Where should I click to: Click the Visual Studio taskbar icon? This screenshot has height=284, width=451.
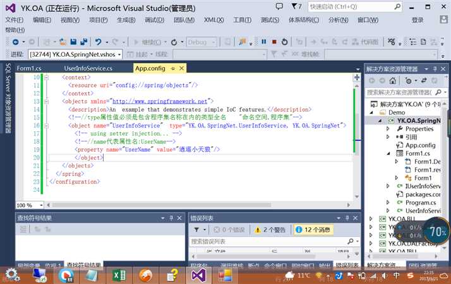[x=199, y=276]
